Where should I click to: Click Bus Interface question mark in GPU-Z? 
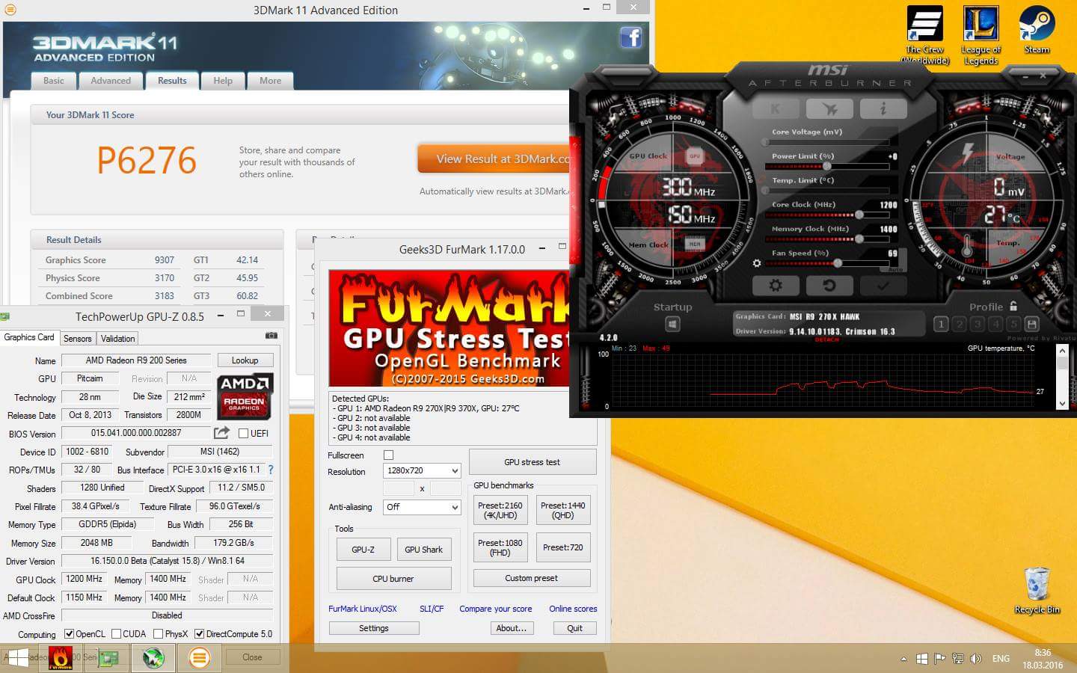pos(270,470)
